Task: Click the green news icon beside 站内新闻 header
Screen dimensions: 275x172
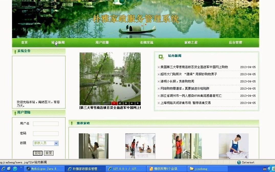Action: pyautogui.click(x=160, y=57)
